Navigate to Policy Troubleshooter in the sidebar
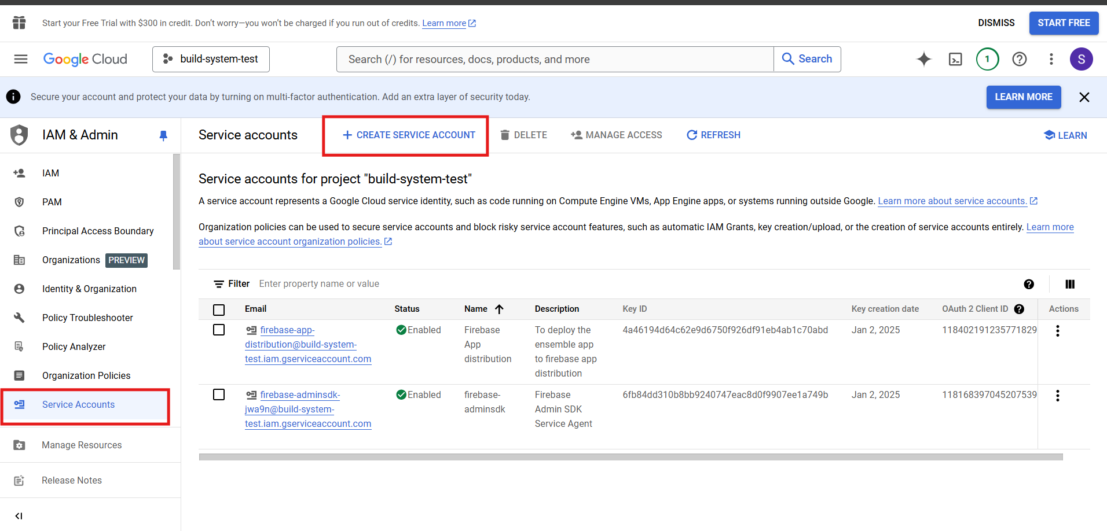 (x=87, y=318)
